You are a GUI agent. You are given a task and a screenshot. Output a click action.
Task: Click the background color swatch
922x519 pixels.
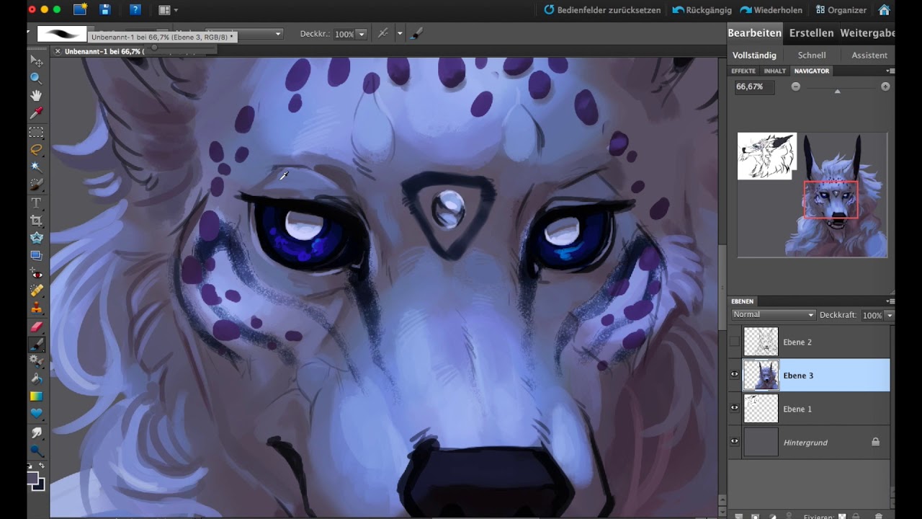click(40, 485)
